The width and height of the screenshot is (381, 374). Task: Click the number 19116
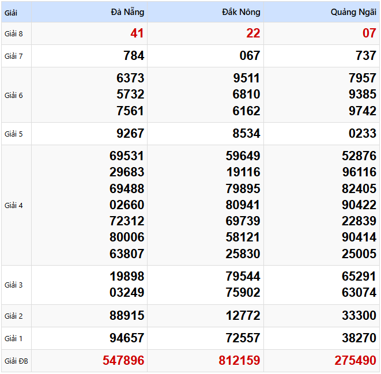pyautogui.click(x=243, y=172)
